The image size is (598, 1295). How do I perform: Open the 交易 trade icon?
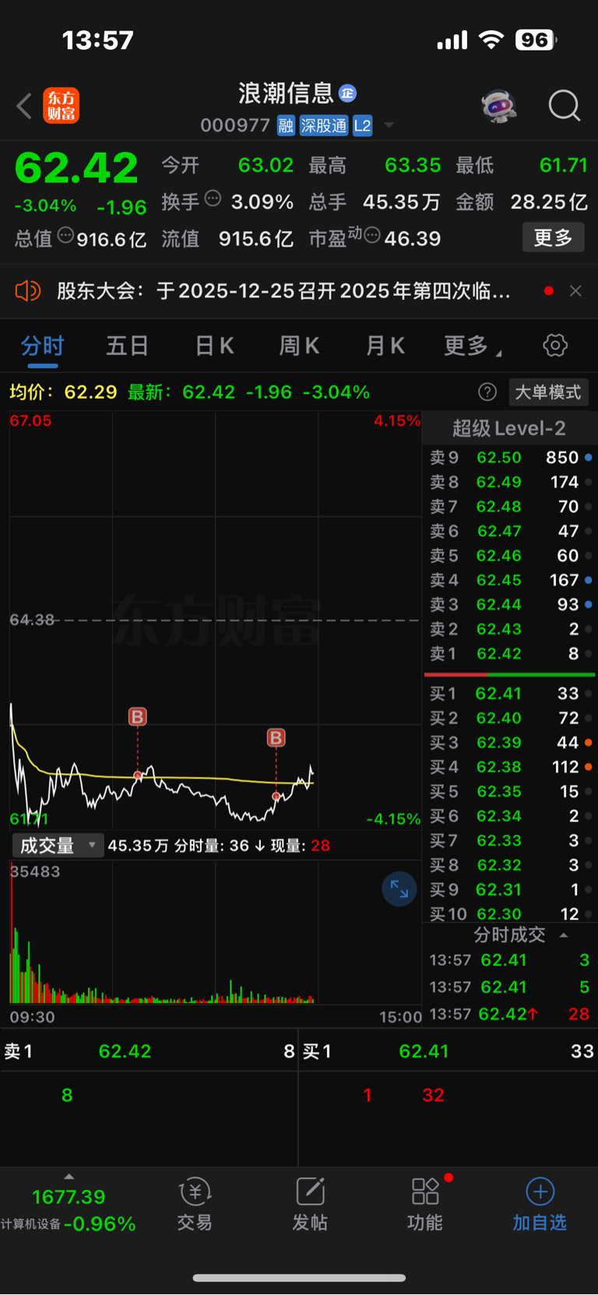click(x=195, y=1204)
